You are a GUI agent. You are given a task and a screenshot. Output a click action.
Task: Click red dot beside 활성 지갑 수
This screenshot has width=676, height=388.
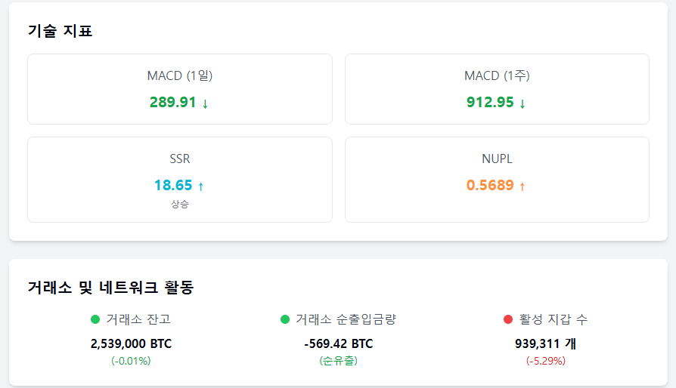click(508, 319)
